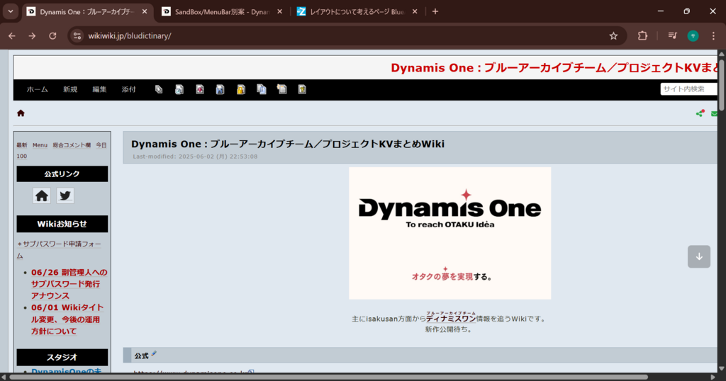Click the page reload icon in the wiki toolbar
726x381 pixels.
point(179,89)
